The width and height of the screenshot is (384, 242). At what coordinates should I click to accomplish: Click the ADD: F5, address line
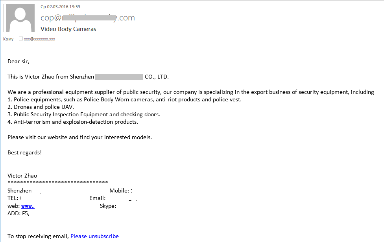click(x=18, y=214)
